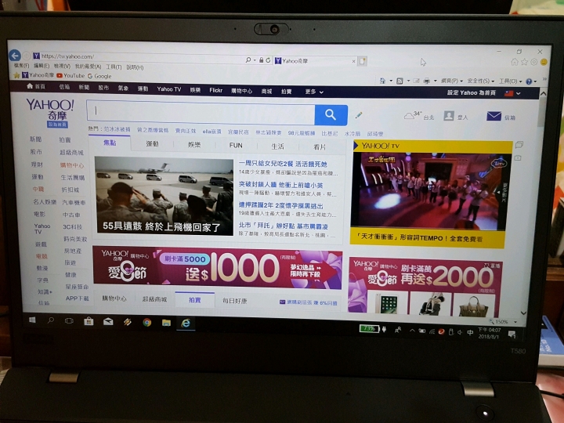
Task: Click the page scrollbar down arrow
Action: click(x=523, y=313)
